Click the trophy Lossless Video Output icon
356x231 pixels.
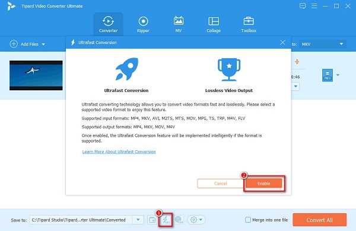tap(229, 69)
